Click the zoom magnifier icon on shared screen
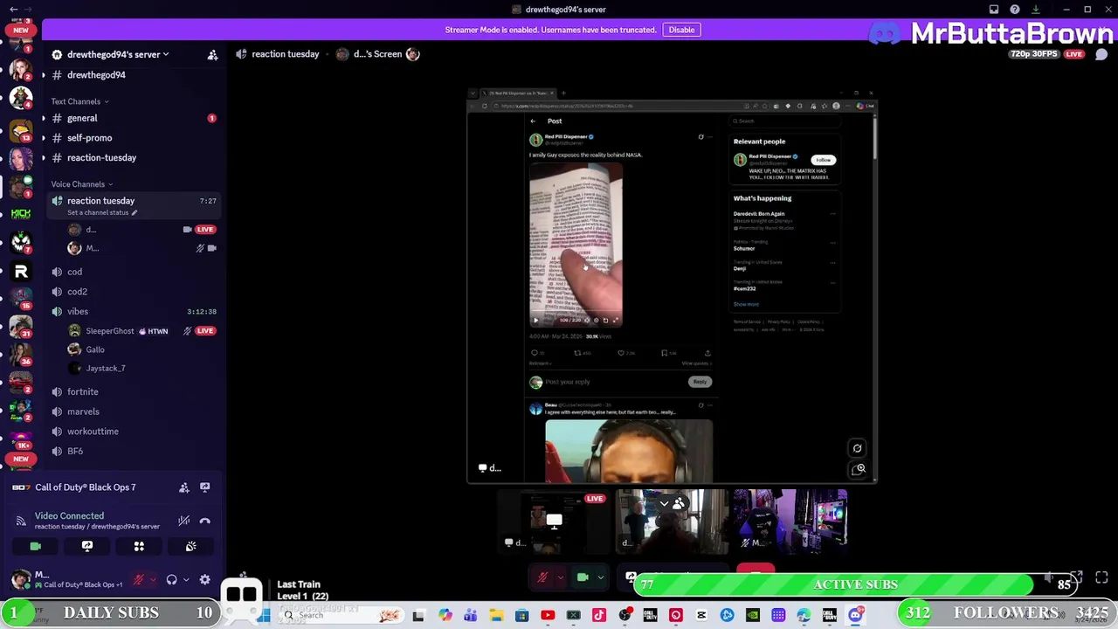 (859, 469)
